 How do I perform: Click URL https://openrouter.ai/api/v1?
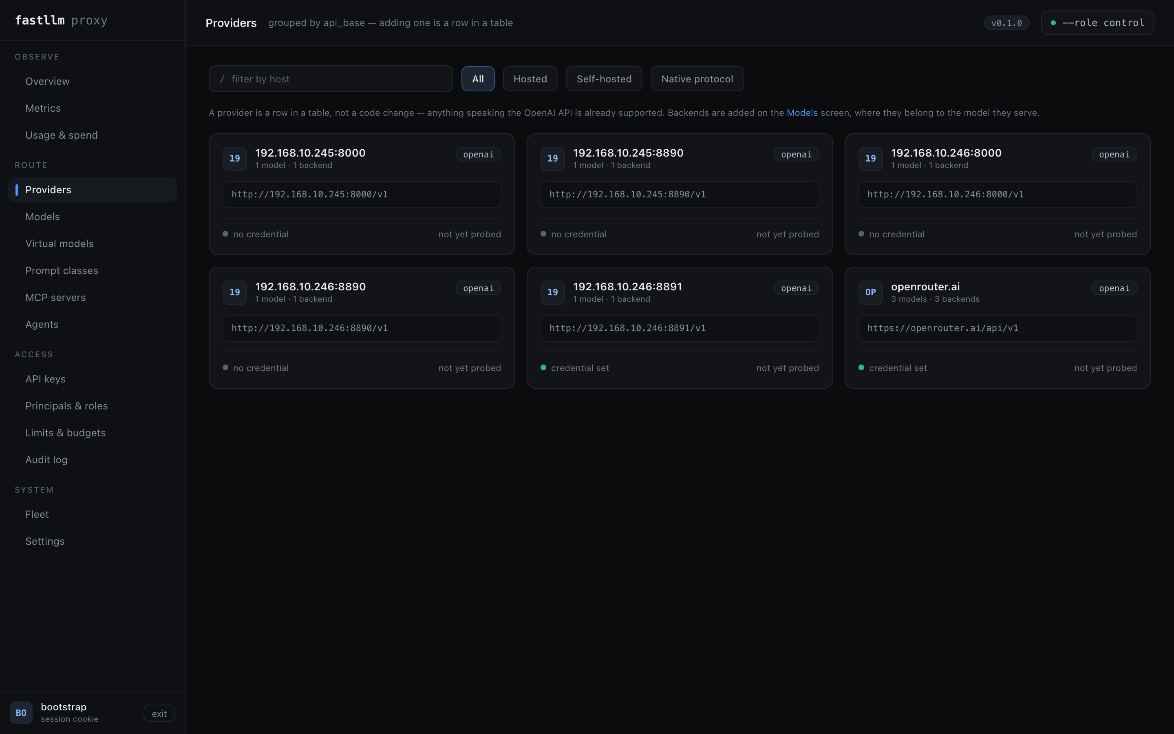pyautogui.click(x=997, y=329)
